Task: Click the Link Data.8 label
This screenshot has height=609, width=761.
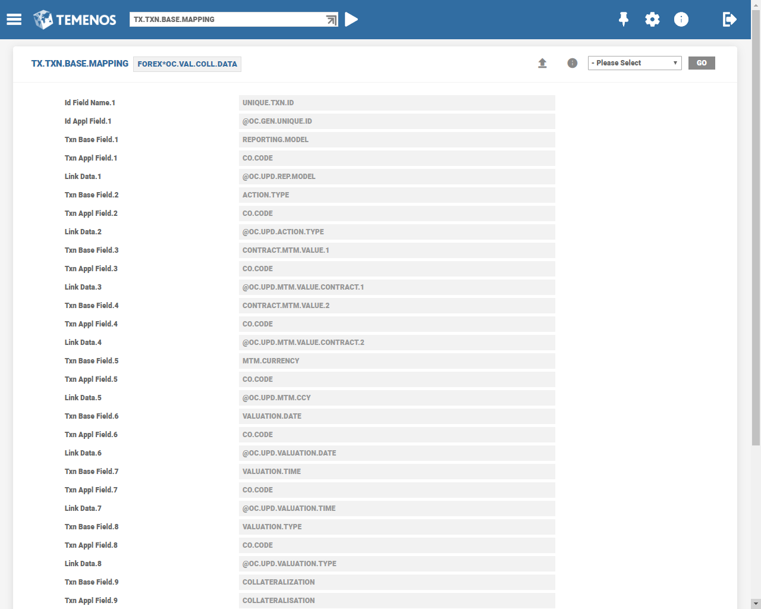Action: tap(83, 564)
